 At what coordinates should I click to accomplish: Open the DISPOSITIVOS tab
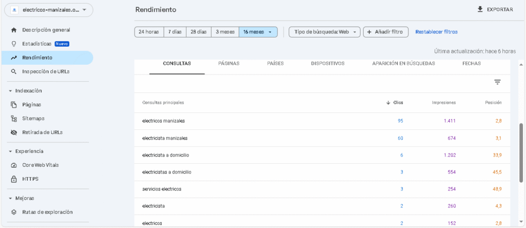coord(328,64)
